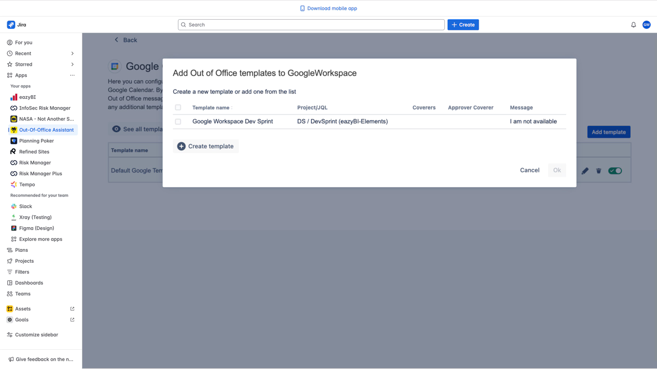The image size is (657, 369).
Task: Cancel the add templates dialog
Action: (529, 170)
